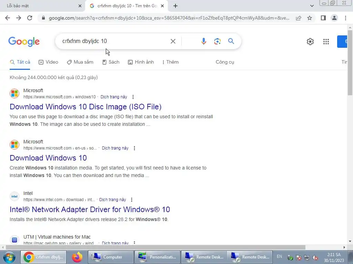
Task: Translate the microsoft.com en-us result
Action: (115, 148)
